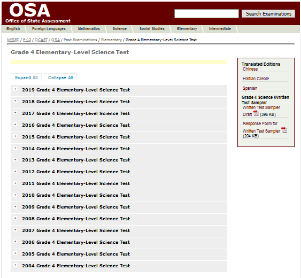The height and width of the screenshot is (278, 301).
Task: Expand the 2010 Grade 4 Science Test plus icon
Action: click(15, 195)
